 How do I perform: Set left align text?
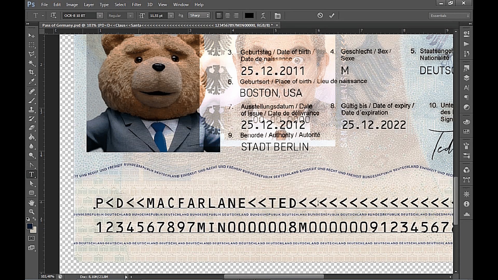tap(219, 16)
